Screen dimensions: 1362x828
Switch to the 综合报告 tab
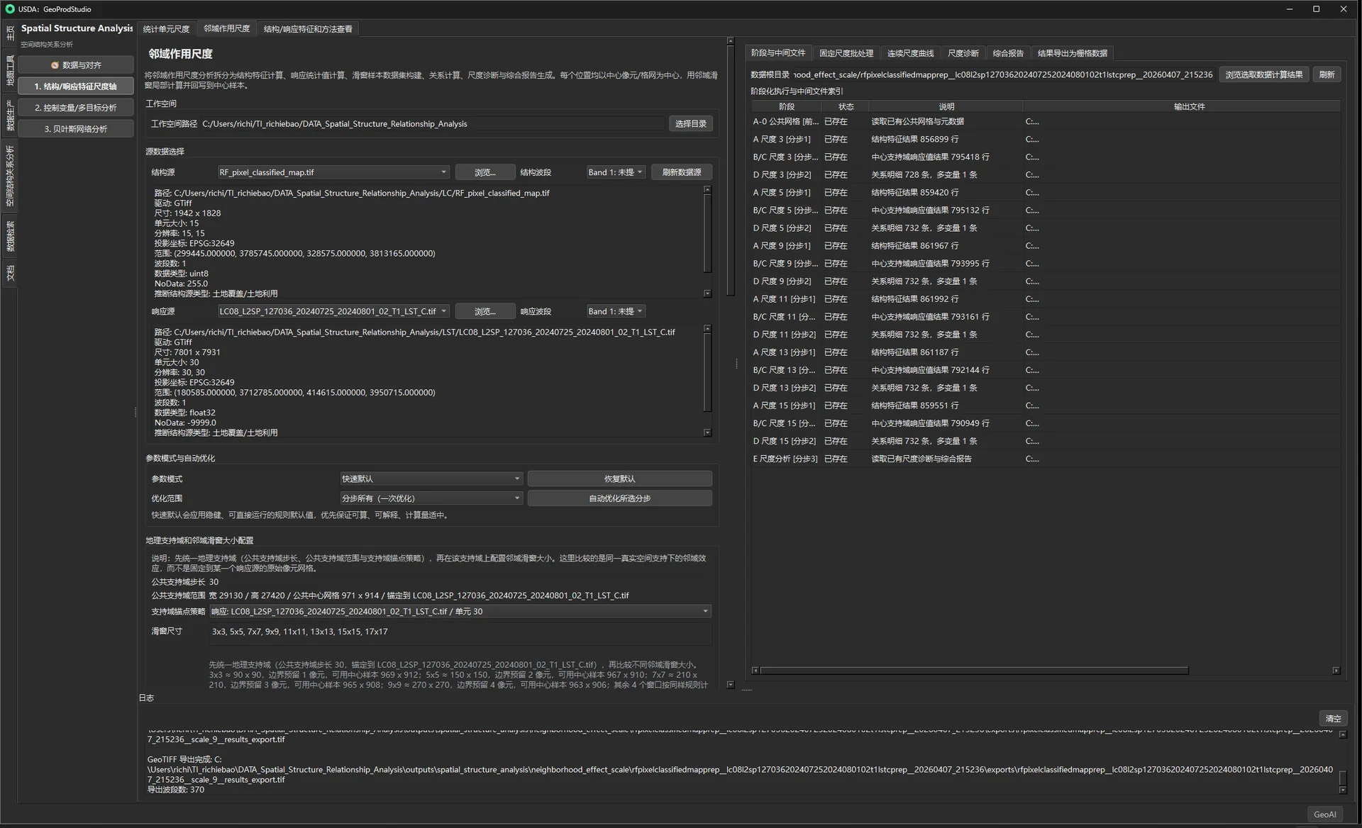[x=1008, y=53]
